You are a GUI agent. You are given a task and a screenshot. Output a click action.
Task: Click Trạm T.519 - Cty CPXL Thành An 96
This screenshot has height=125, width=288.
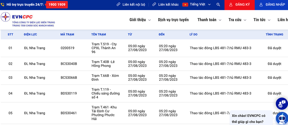(x=104, y=48)
